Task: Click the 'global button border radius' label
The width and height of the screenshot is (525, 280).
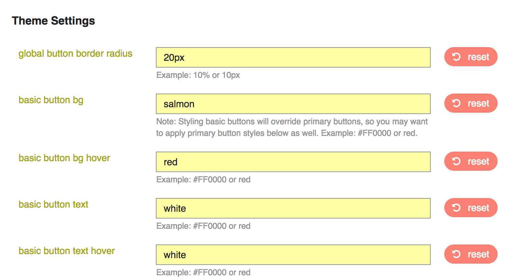Action: tap(75, 54)
